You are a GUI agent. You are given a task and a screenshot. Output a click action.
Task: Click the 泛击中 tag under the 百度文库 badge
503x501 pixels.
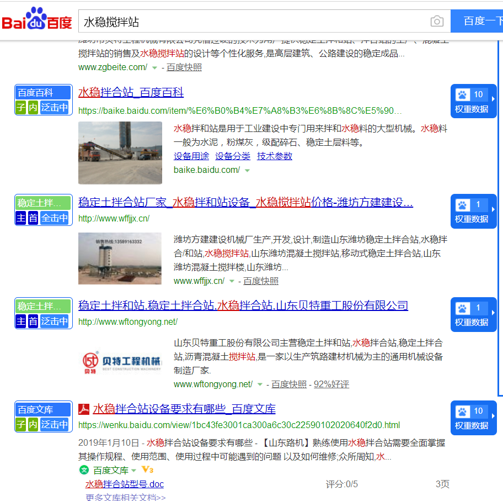coord(55,425)
